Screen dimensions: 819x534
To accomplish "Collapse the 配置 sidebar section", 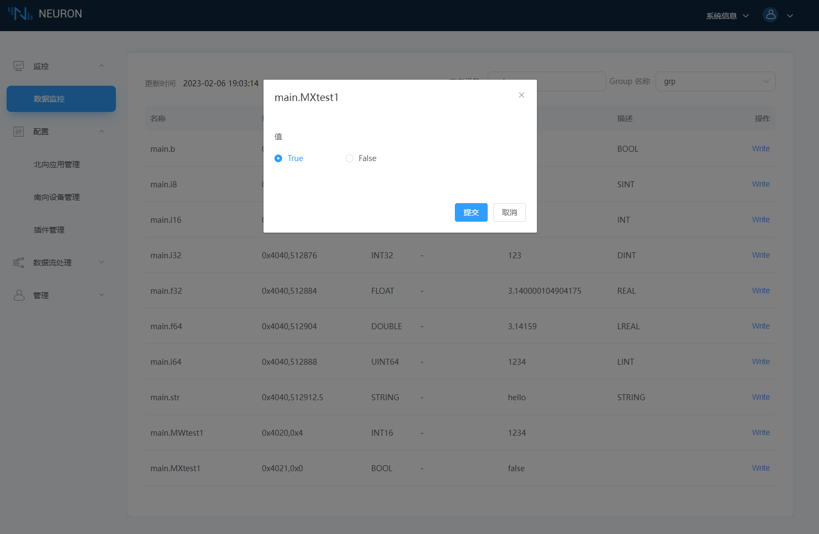I will [x=102, y=131].
